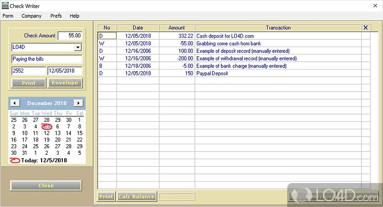Click the Check Writer app icon in title bar
This screenshot has height=207, width=383.
[5, 6]
